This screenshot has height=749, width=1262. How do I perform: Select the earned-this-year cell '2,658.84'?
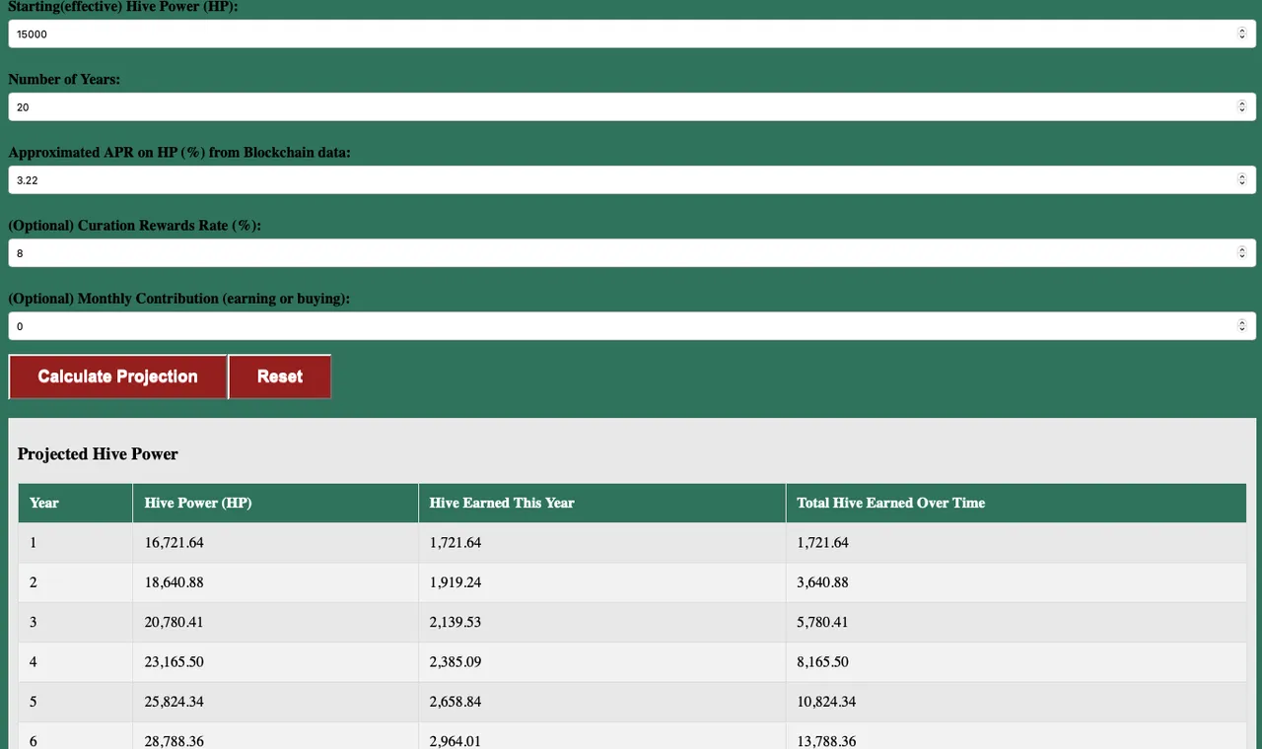(x=602, y=702)
